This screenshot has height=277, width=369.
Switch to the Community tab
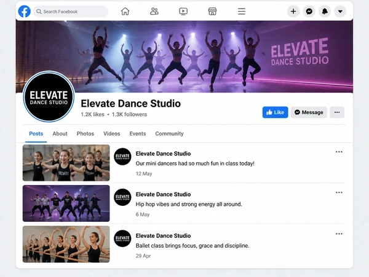[169, 134]
